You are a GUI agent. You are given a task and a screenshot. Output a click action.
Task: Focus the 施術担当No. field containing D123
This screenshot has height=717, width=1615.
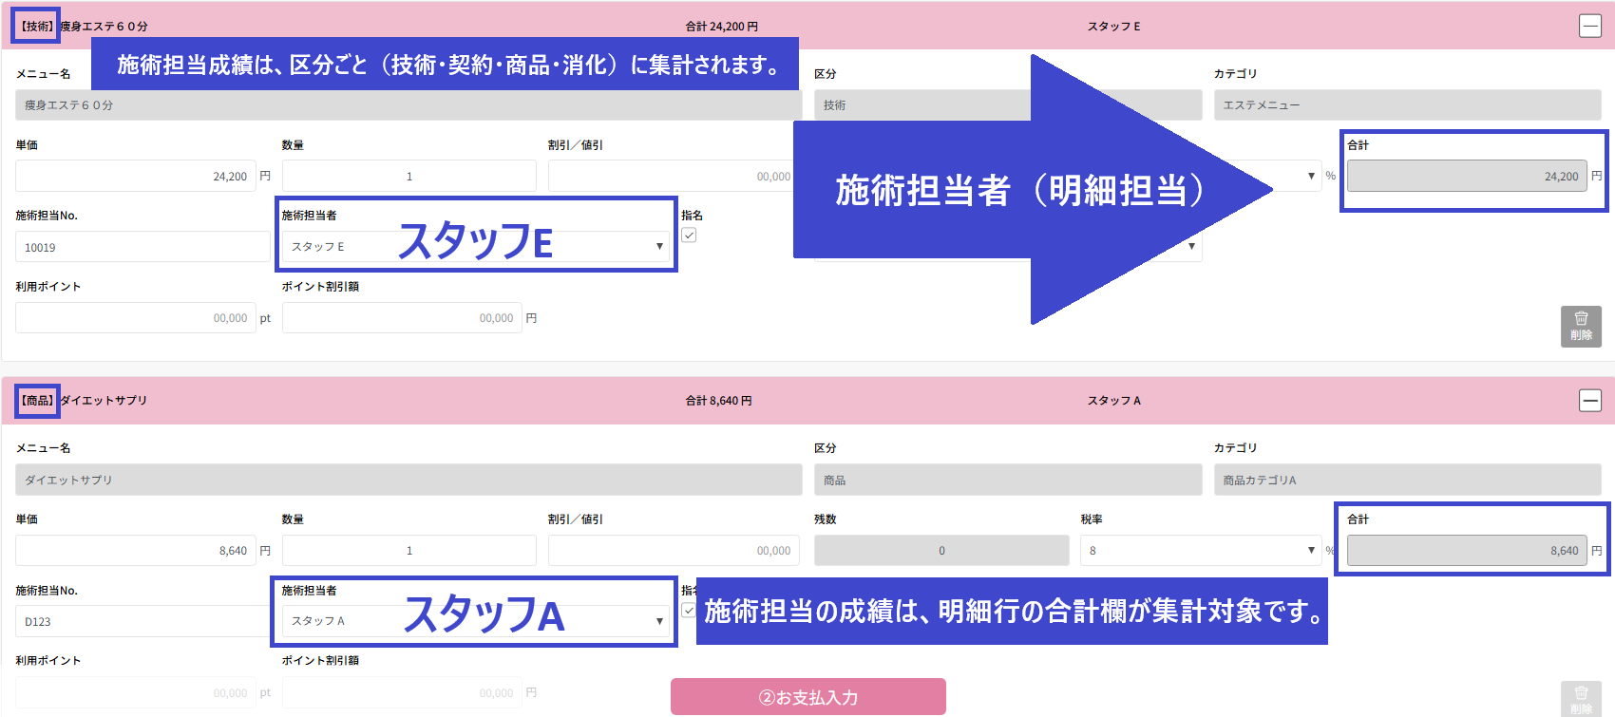click(142, 621)
